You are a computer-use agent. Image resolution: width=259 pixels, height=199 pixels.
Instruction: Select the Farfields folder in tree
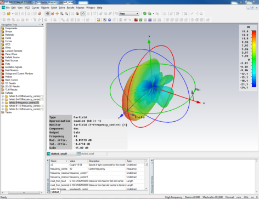click(9, 93)
